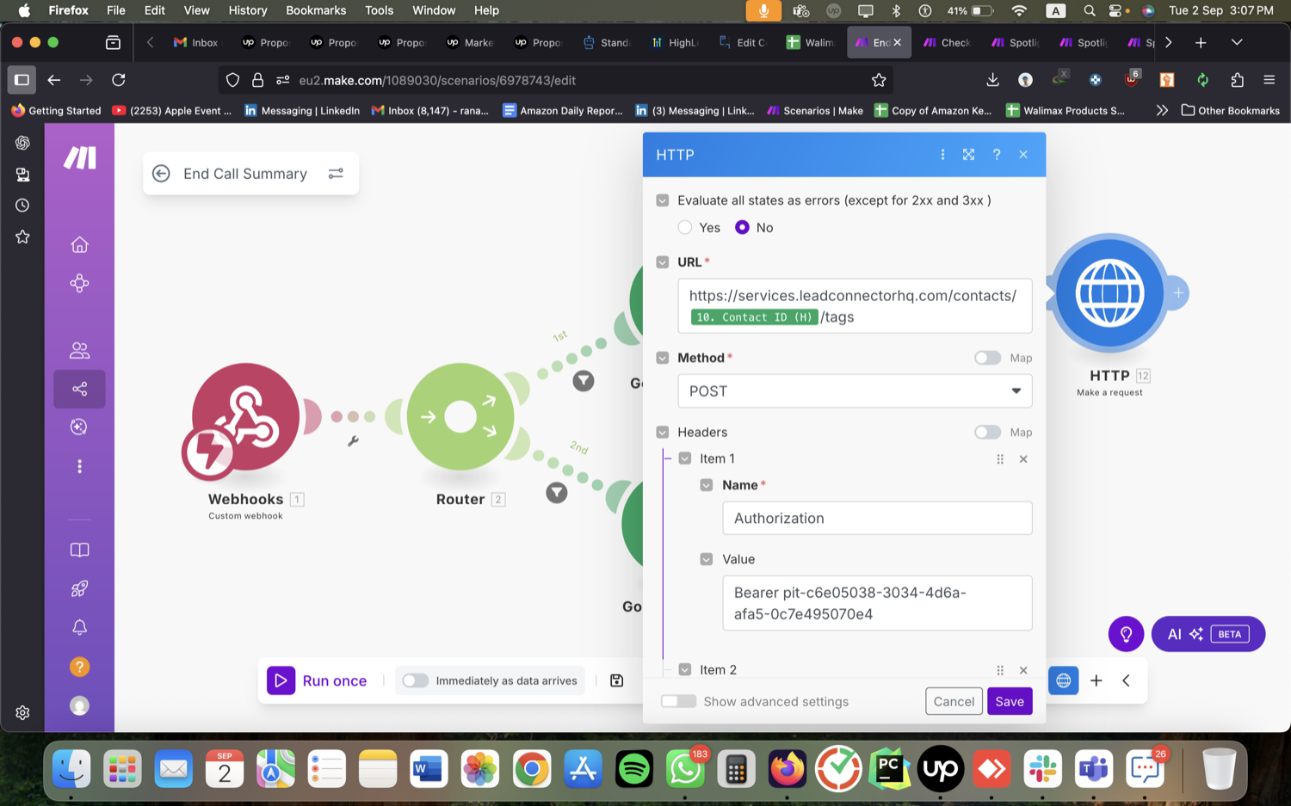Screen dimensions: 1291x806
Task: Toggle the Item 1 checkbox
Action: tap(685, 458)
